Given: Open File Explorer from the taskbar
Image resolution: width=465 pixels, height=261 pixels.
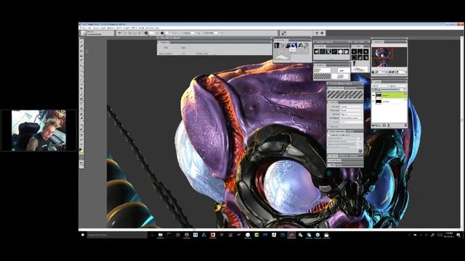Looking at the screenshot, I should tap(161, 235).
